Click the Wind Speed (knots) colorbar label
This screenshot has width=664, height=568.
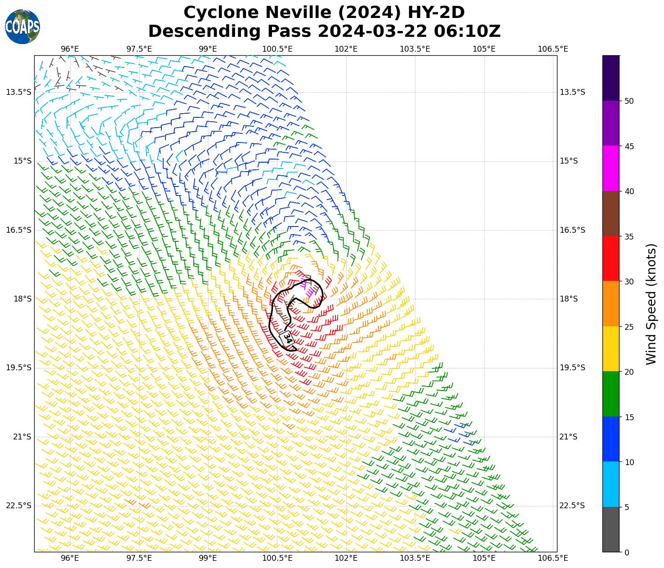[x=651, y=304]
